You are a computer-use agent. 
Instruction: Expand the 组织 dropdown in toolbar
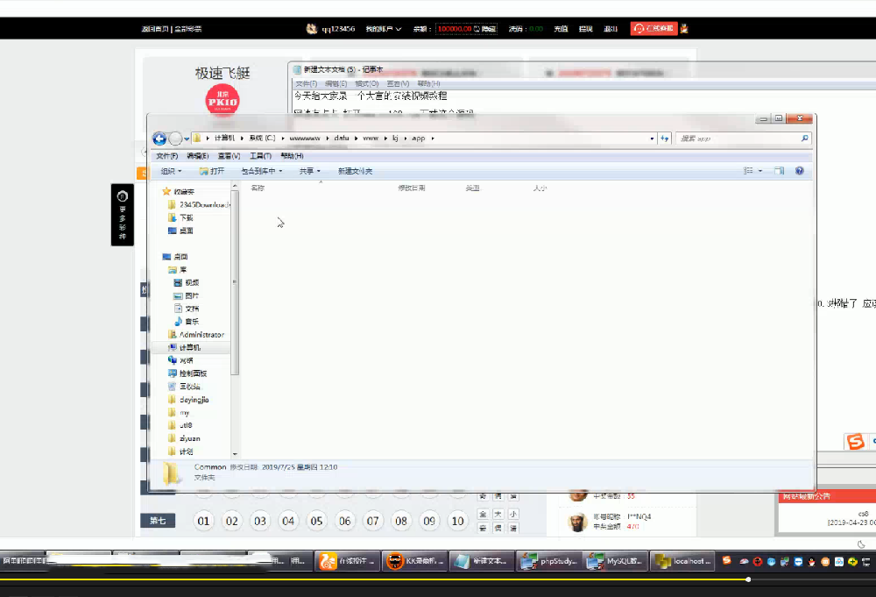(171, 171)
